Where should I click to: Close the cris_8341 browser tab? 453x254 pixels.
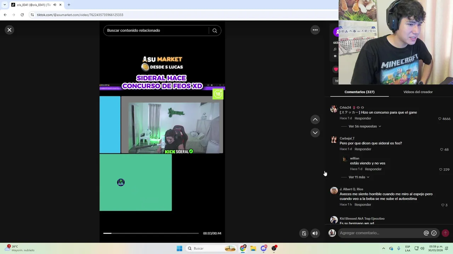[60, 5]
